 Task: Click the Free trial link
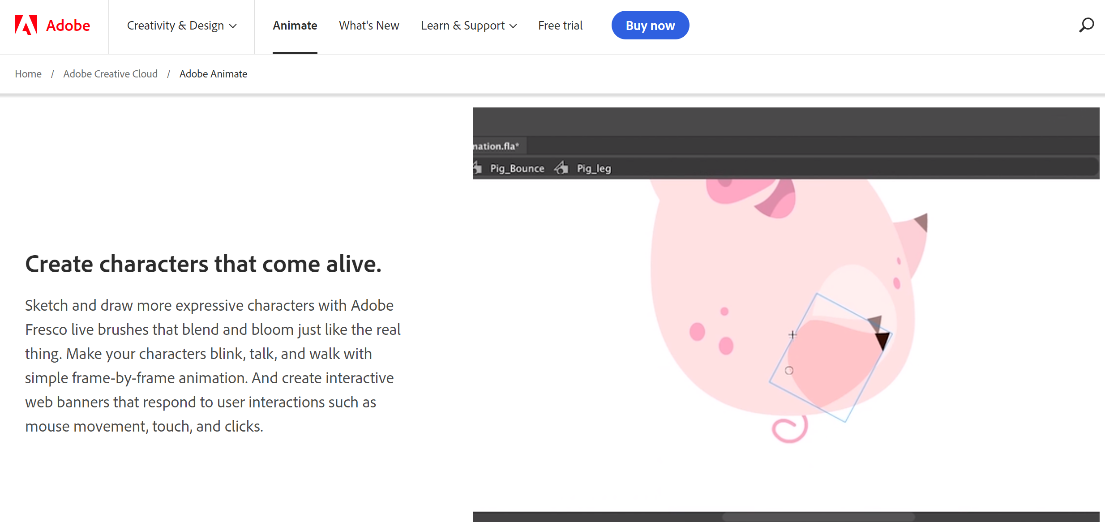click(x=560, y=26)
